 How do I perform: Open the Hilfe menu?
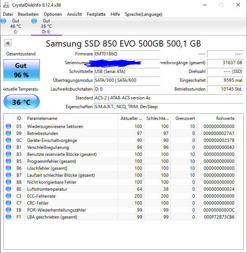[115, 14]
